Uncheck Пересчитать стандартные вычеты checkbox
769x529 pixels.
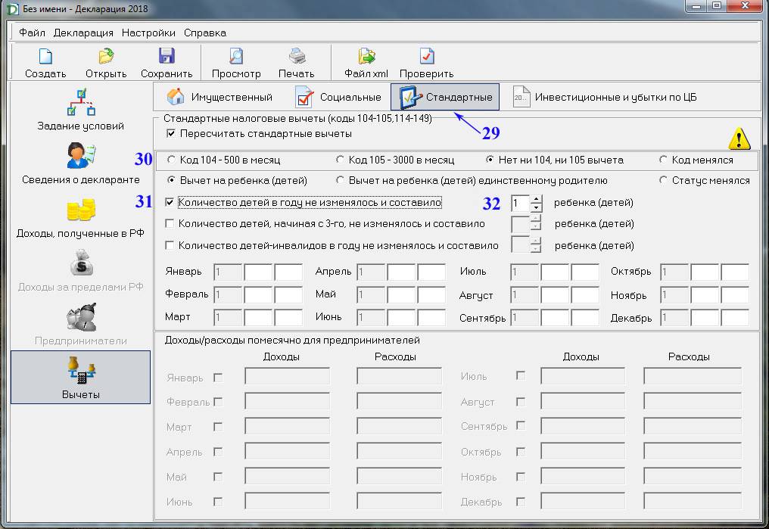[x=171, y=134]
